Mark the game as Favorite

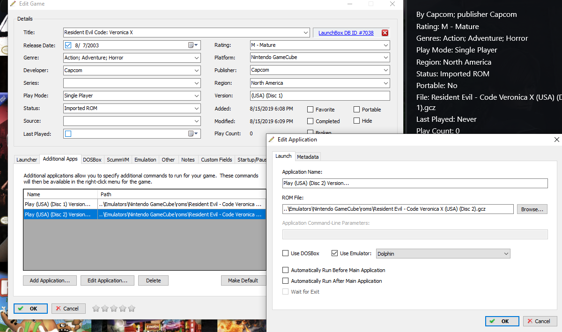[310, 110]
